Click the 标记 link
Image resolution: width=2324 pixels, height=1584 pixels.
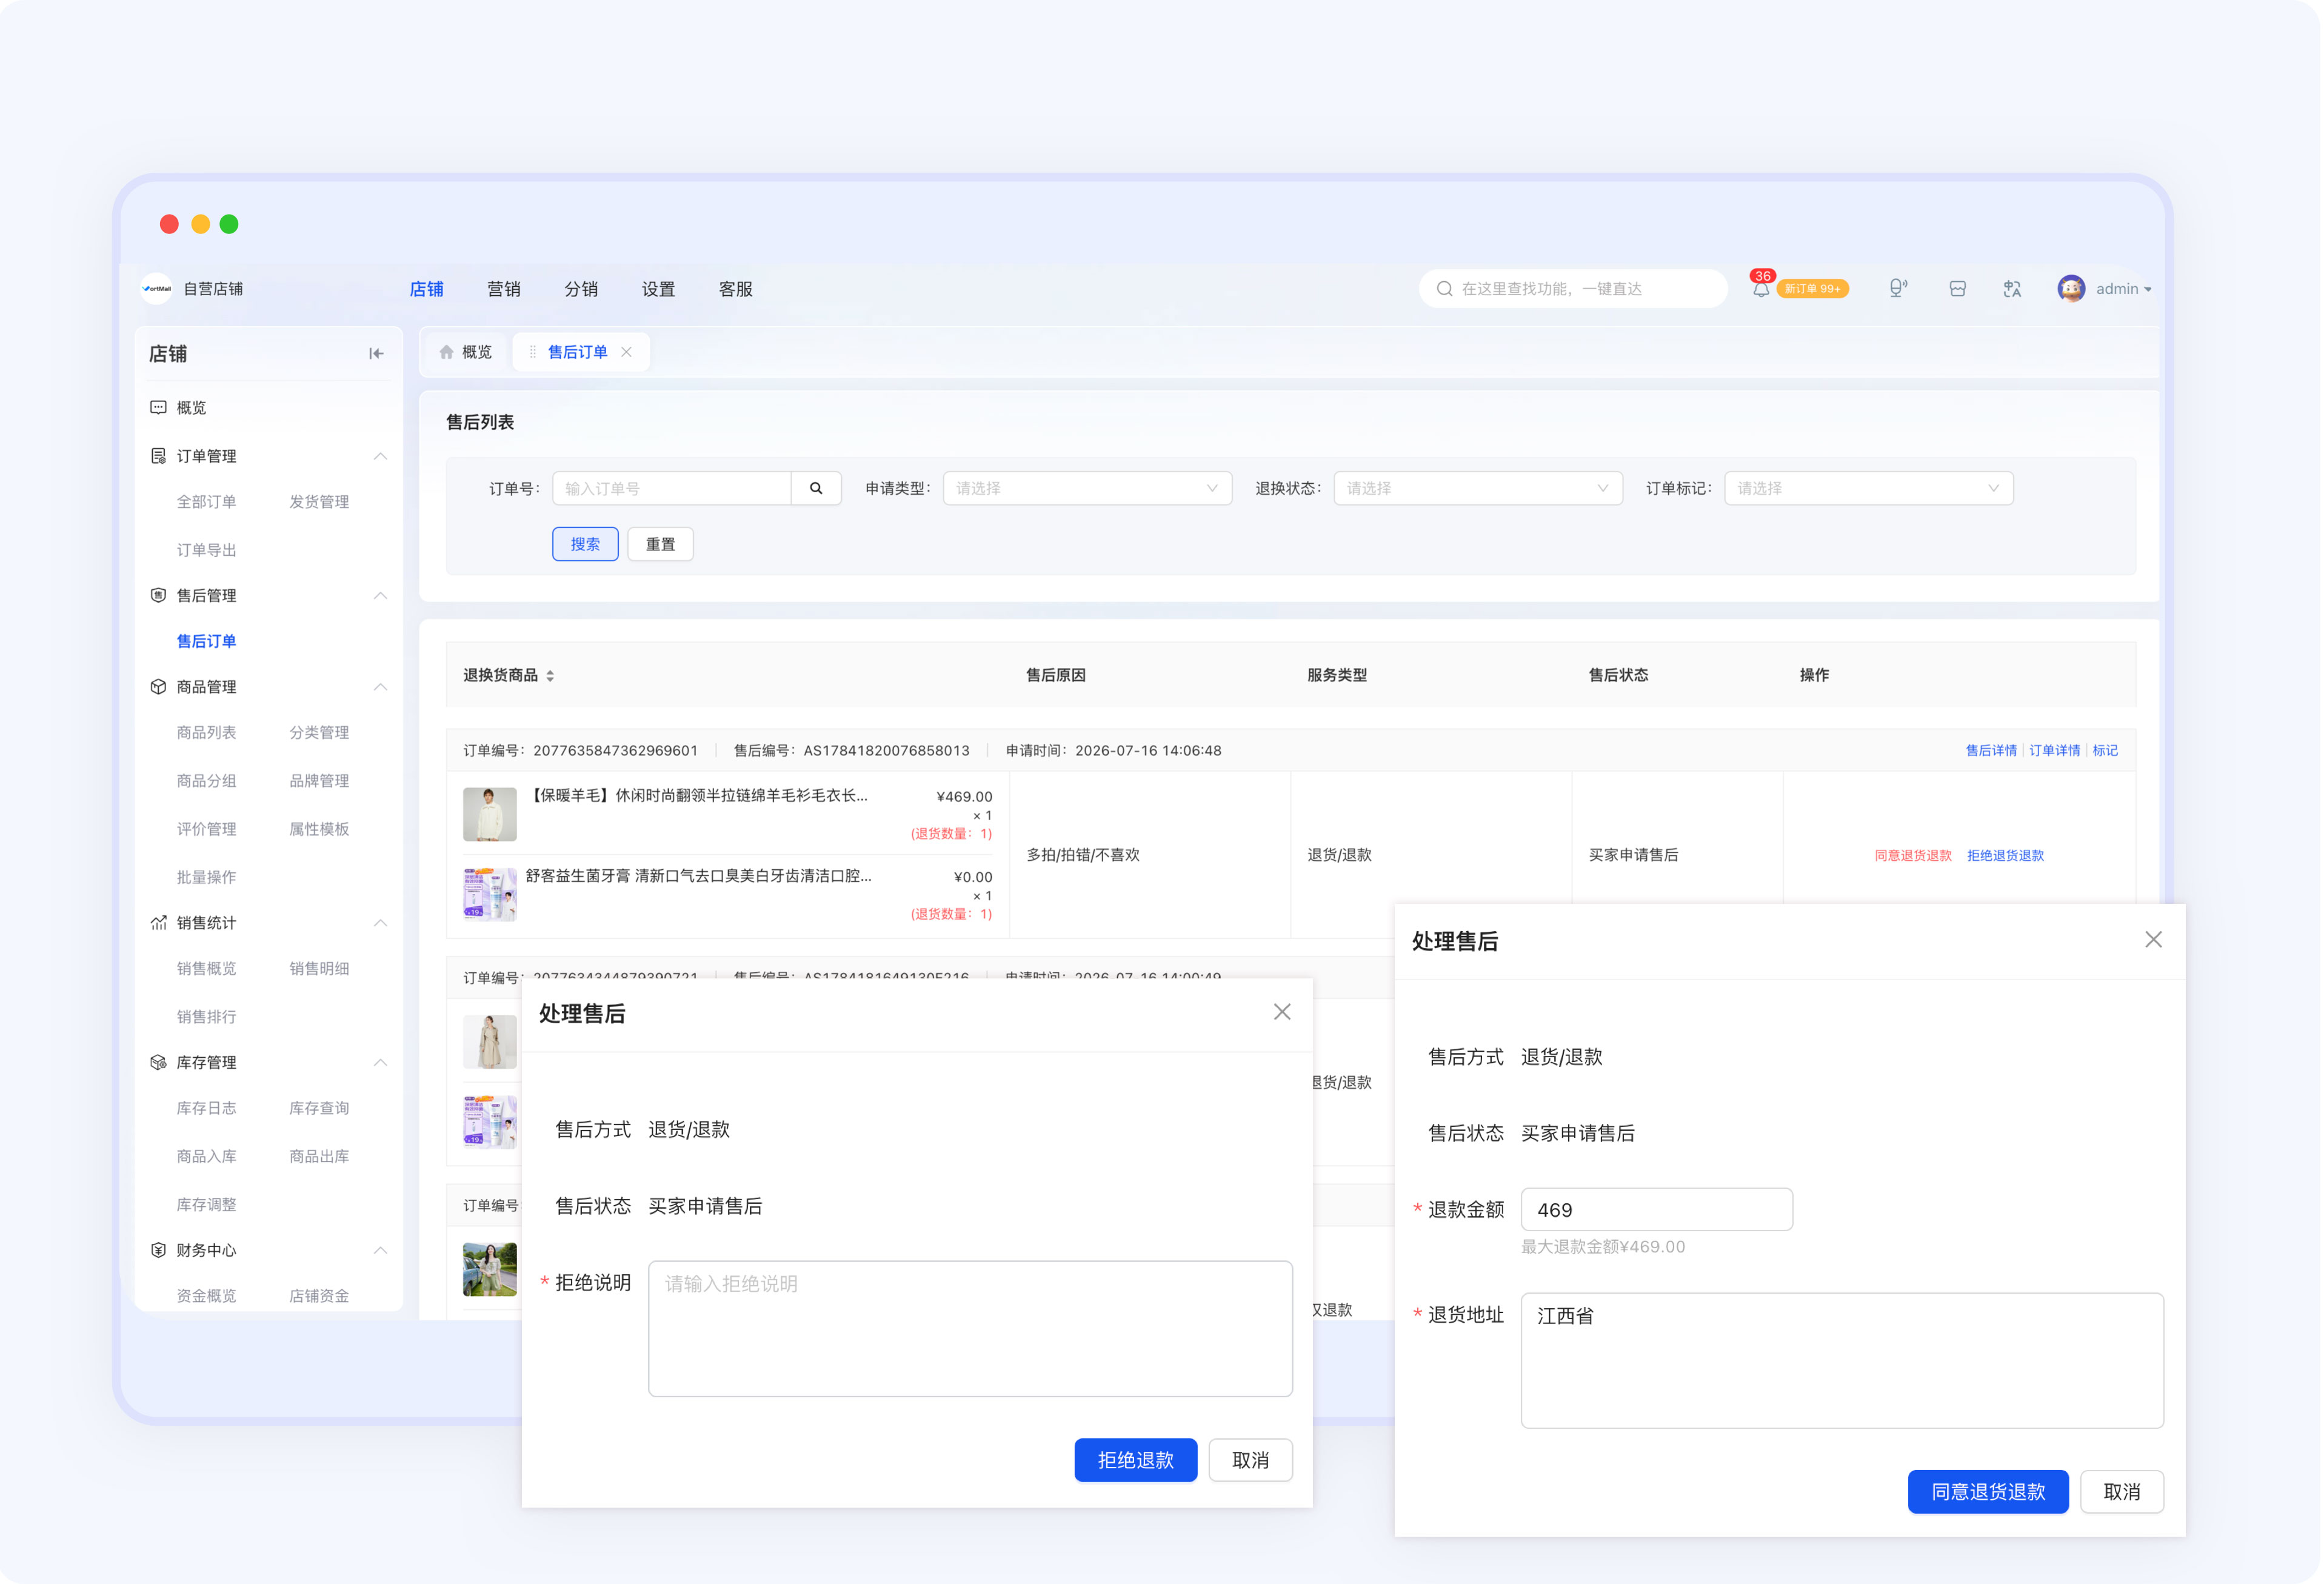click(x=2105, y=750)
